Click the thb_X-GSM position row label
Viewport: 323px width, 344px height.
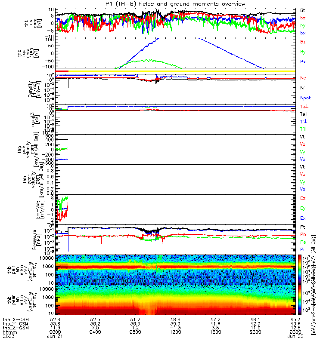click(x=16, y=319)
